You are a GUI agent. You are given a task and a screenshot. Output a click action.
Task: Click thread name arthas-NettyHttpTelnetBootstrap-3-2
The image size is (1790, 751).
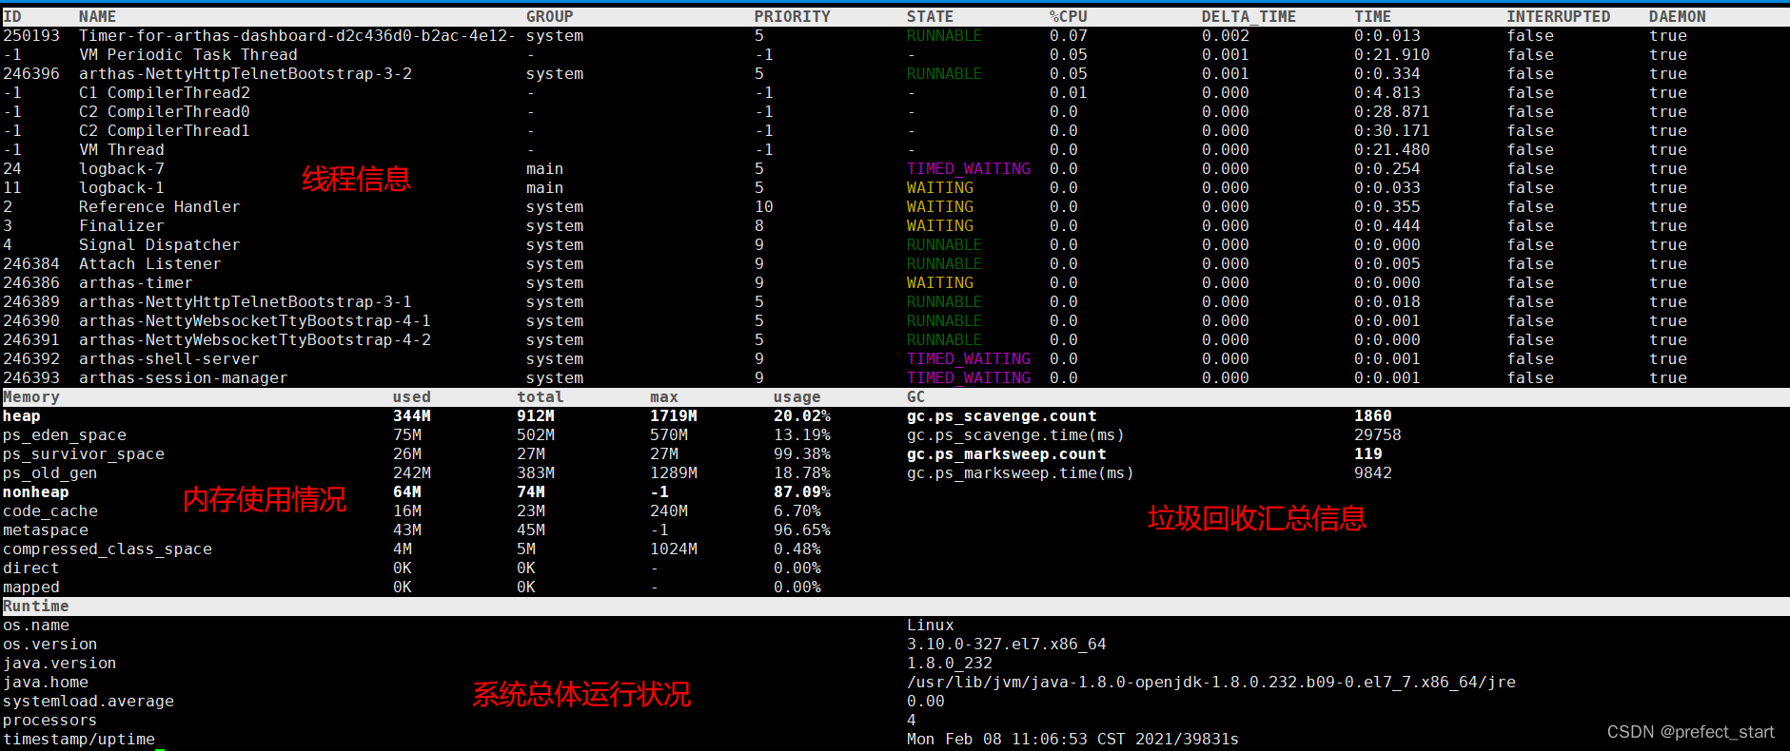pyautogui.click(x=246, y=74)
